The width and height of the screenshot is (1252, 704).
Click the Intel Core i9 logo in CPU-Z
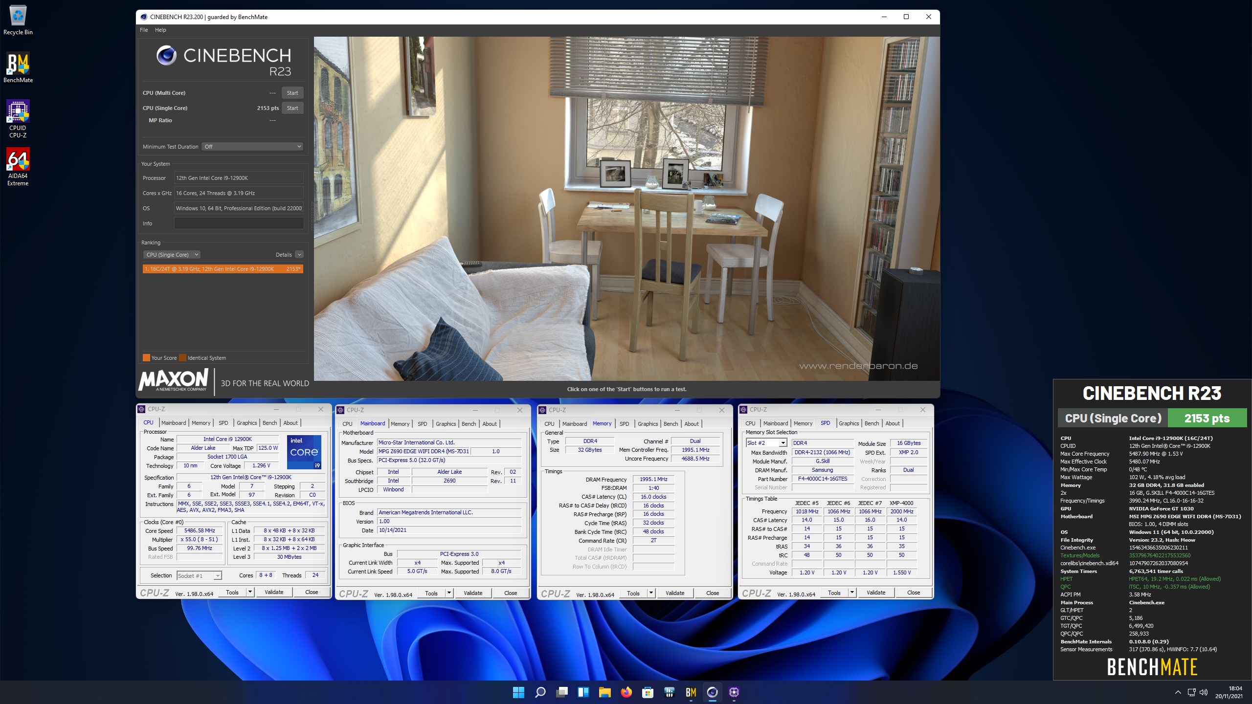click(x=304, y=452)
